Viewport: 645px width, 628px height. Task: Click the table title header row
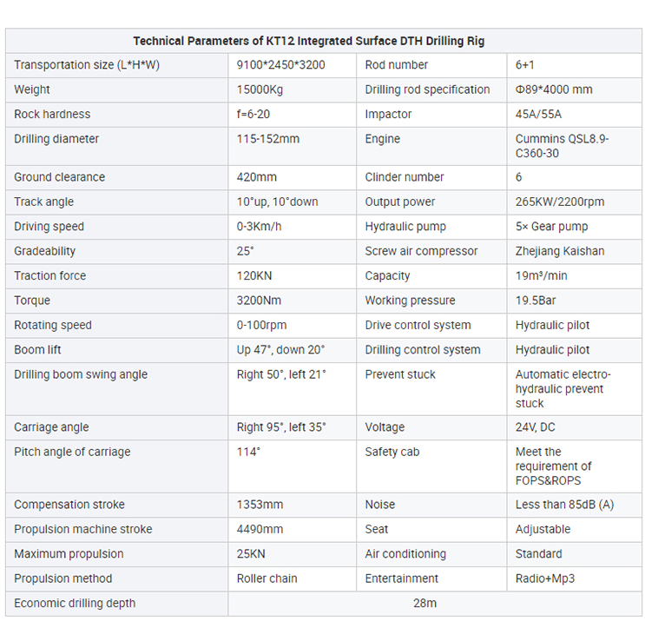(321, 41)
